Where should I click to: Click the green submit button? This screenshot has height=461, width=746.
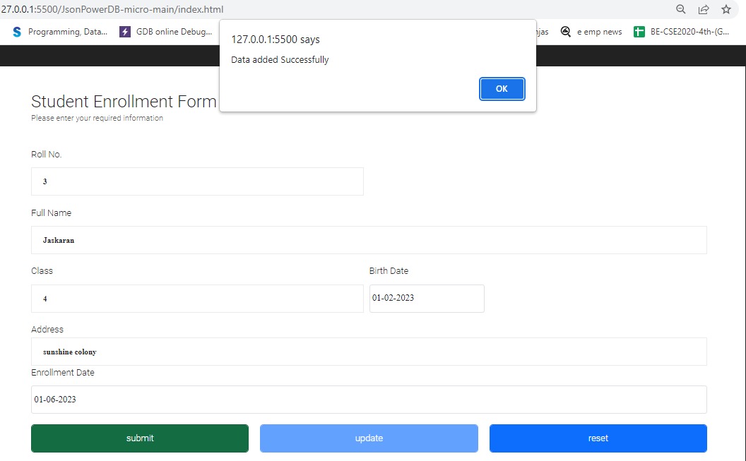click(x=140, y=438)
